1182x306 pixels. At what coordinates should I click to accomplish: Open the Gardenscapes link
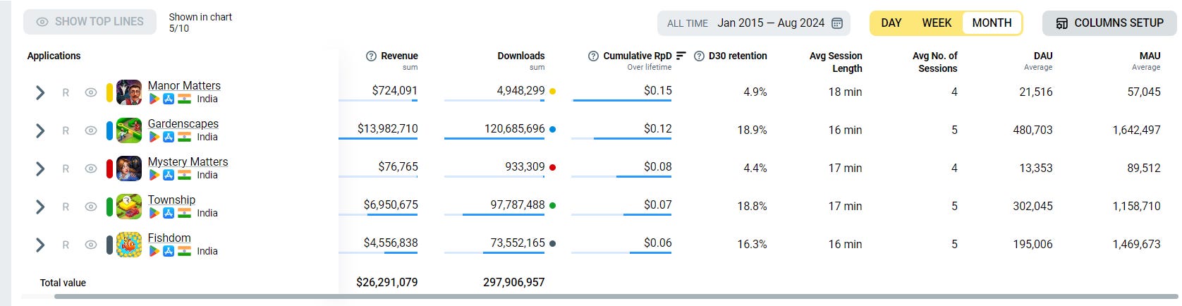183,123
